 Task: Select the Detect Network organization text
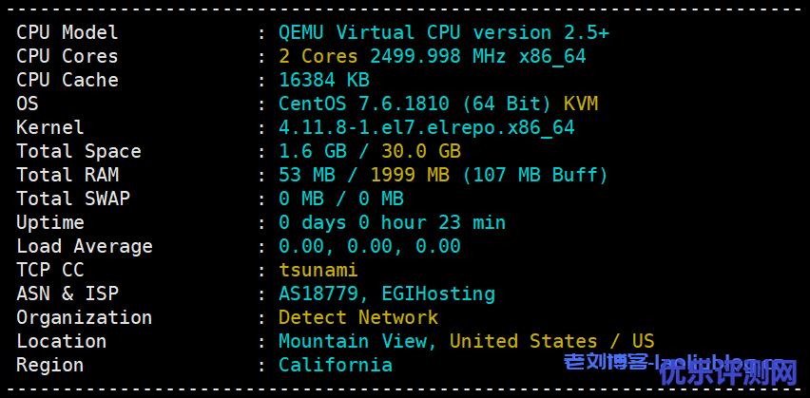(x=358, y=317)
